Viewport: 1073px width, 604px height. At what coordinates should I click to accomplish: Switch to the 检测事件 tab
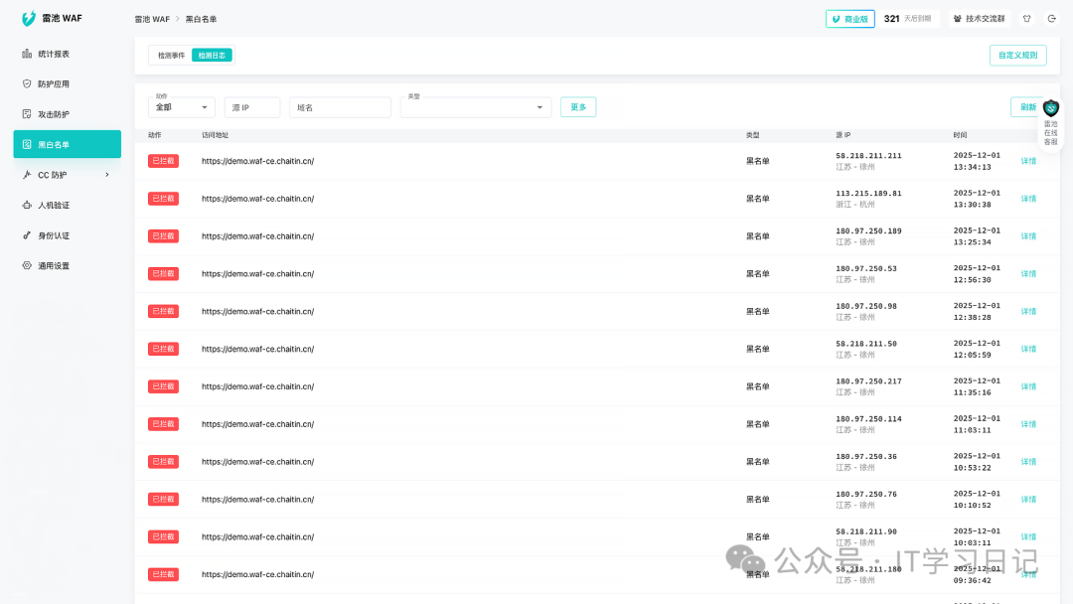[x=171, y=56]
